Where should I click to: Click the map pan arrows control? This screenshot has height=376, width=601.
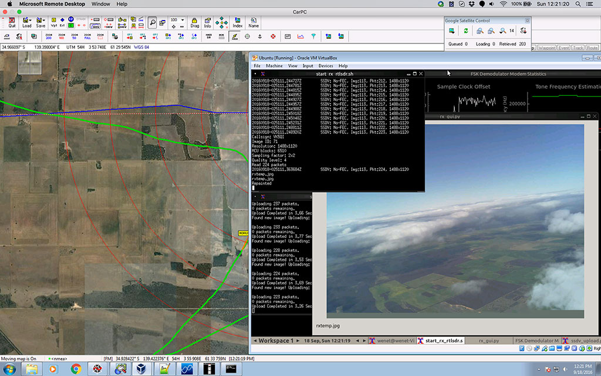pyautogui.click(x=221, y=23)
